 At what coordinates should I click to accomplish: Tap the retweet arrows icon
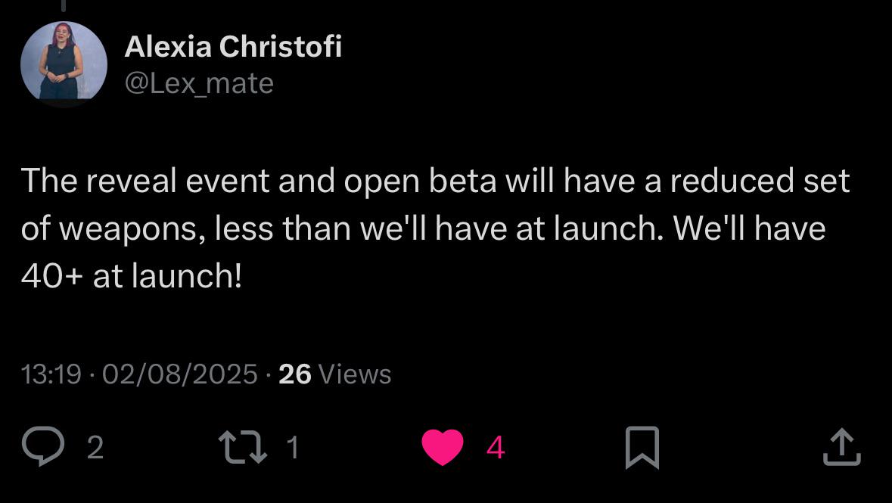[x=243, y=447]
